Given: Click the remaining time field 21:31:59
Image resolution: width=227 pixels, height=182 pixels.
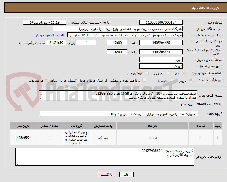Looking at the screenshot, I should click(56, 43).
